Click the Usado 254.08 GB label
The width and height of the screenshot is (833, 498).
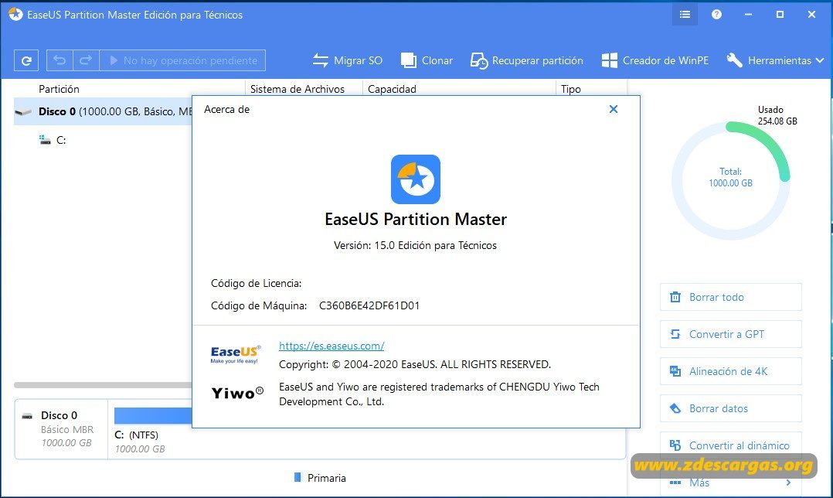click(x=777, y=115)
